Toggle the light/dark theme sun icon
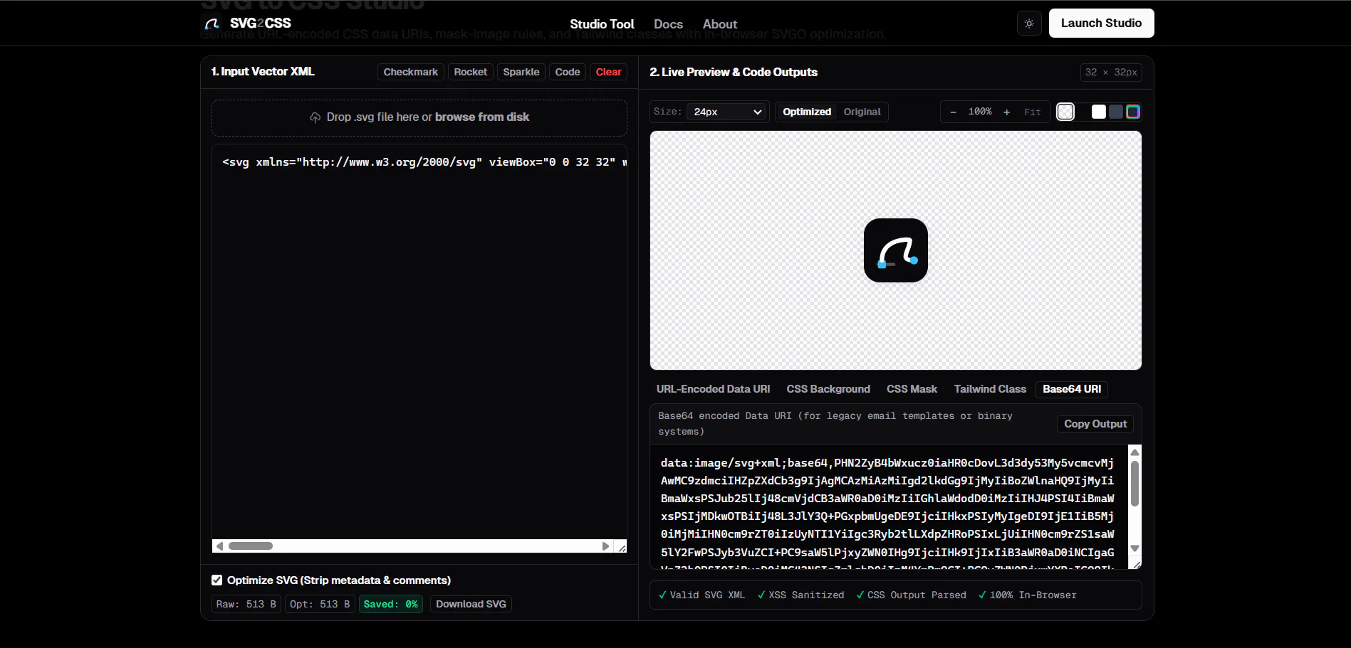 tap(1029, 23)
